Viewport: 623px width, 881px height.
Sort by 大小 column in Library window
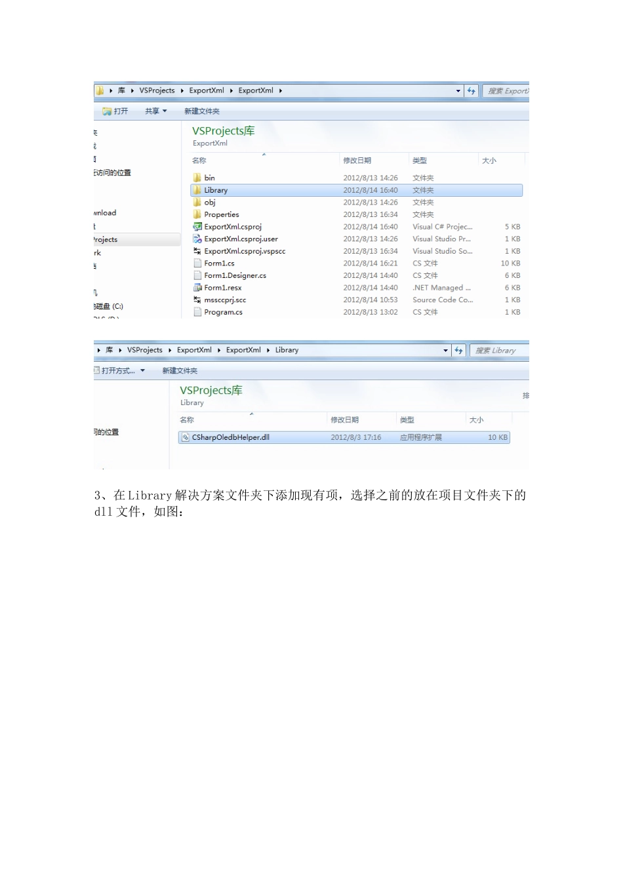477,420
